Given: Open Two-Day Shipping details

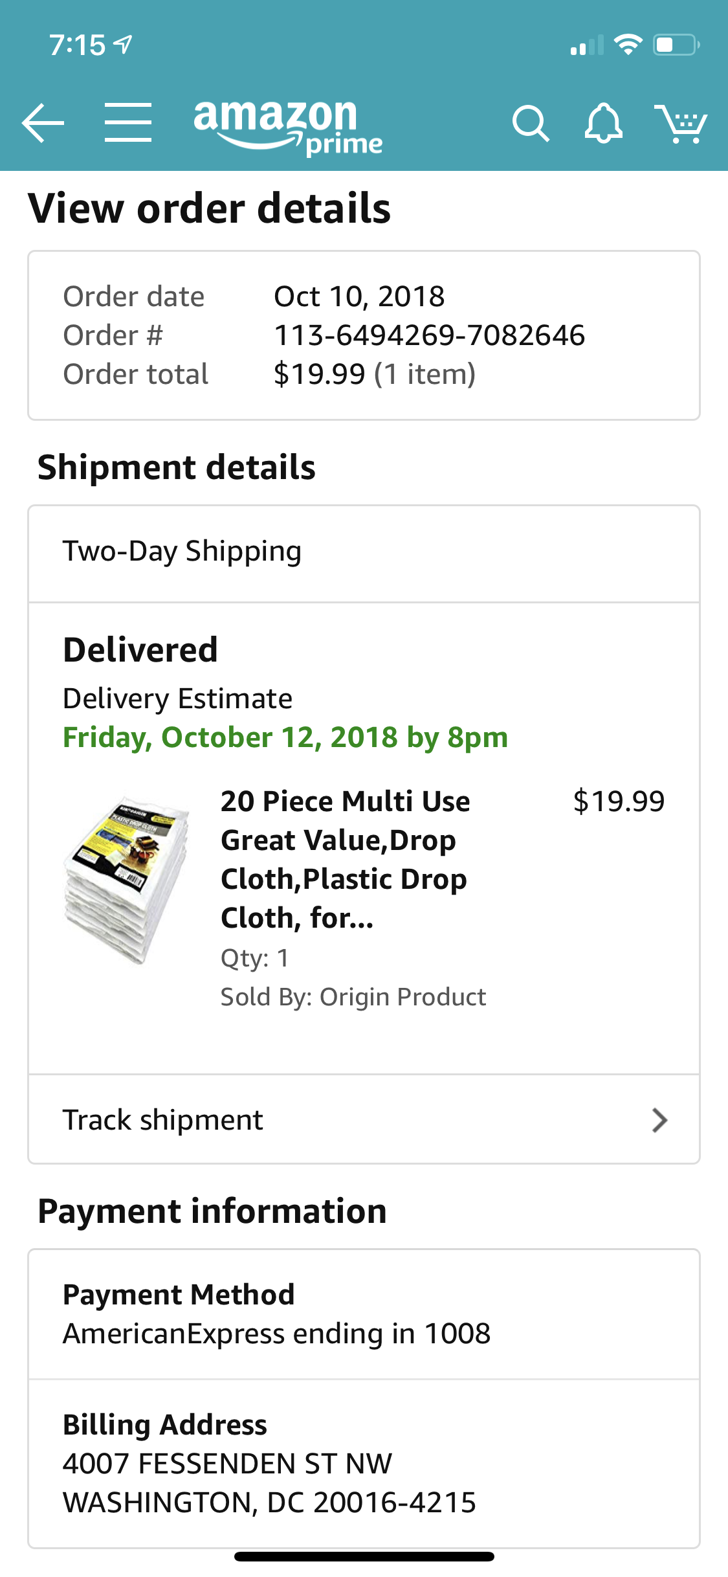Looking at the screenshot, I should pos(182,551).
